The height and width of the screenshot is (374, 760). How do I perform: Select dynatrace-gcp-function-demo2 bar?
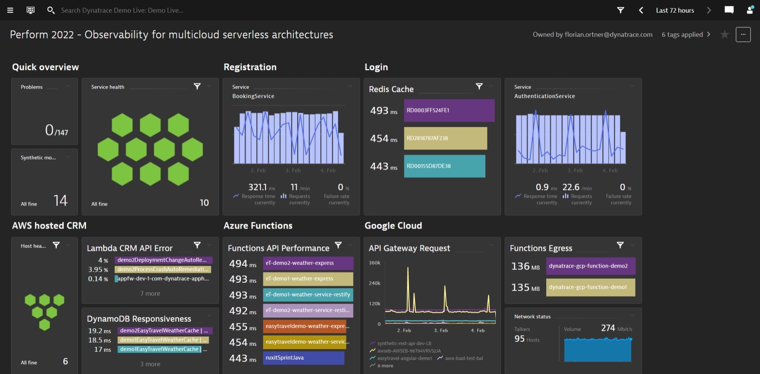coord(591,266)
